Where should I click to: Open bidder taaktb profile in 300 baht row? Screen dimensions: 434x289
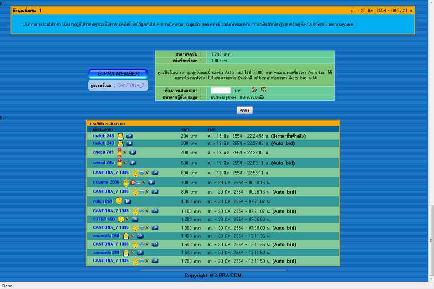pos(99,143)
